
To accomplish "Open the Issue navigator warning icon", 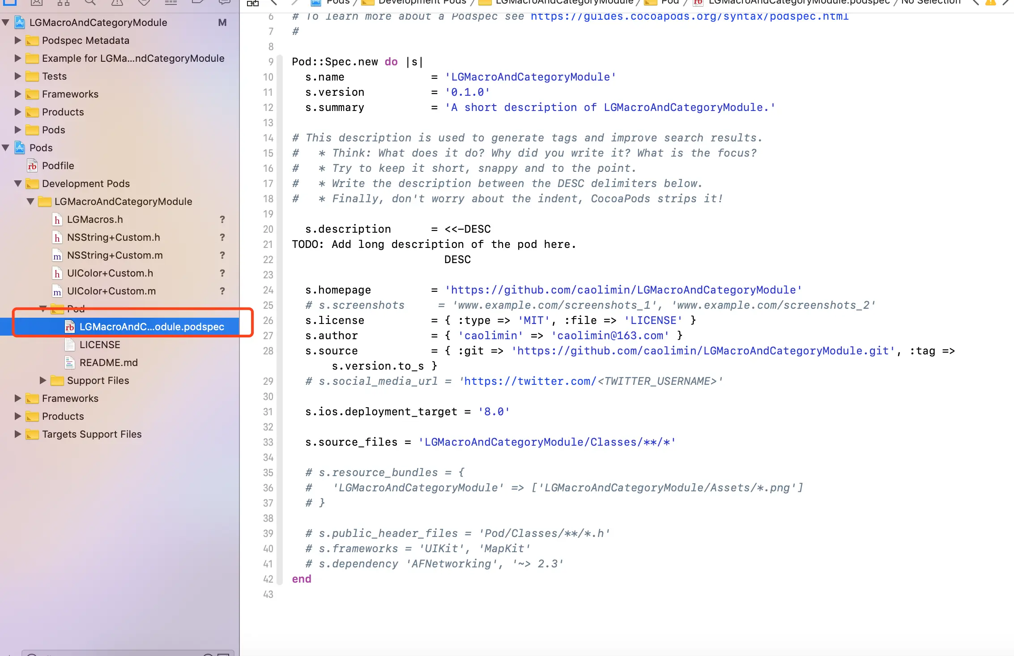I will [x=117, y=2].
